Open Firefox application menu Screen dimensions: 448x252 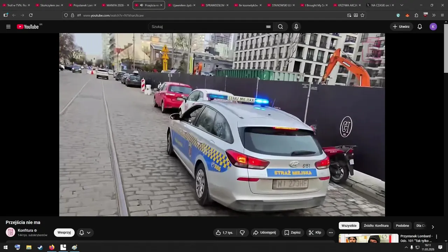coord(442,15)
